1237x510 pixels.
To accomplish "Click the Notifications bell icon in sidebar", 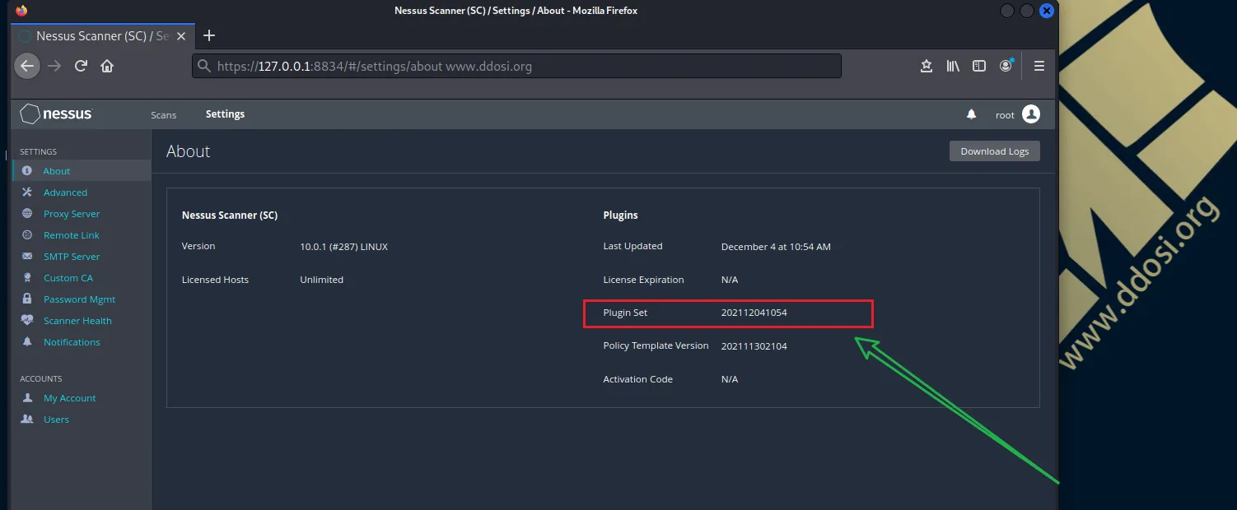I will pyautogui.click(x=27, y=342).
